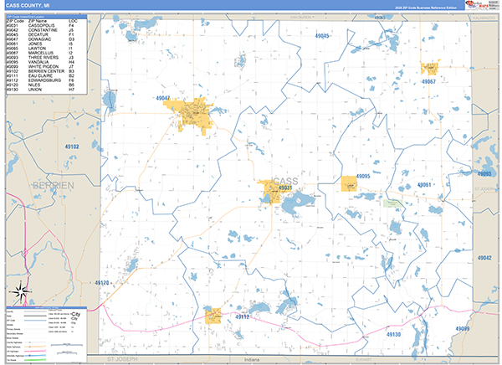This screenshot has width=502, height=365.
Task: Click the 49065 ZIP label on the map
Action: point(379,18)
